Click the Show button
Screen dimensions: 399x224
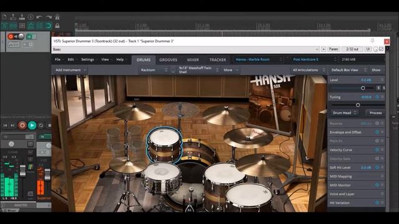pos(376,70)
